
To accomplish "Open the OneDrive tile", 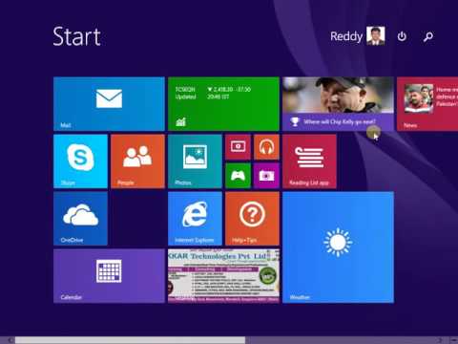I will (80, 219).
